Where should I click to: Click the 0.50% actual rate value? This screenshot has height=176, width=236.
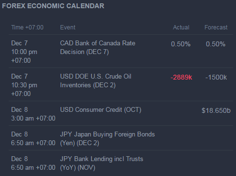pyautogui.click(x=181, y=44)
